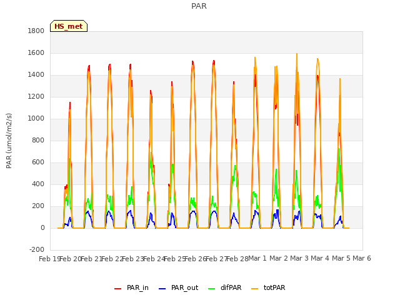
Task: Click the Mar 2 x-axis label
Action: coord(279,258)
